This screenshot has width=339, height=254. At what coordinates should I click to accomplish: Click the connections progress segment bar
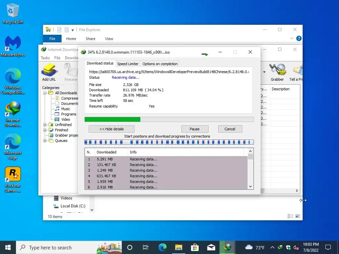pyautogui.click(x=169, y=142)
